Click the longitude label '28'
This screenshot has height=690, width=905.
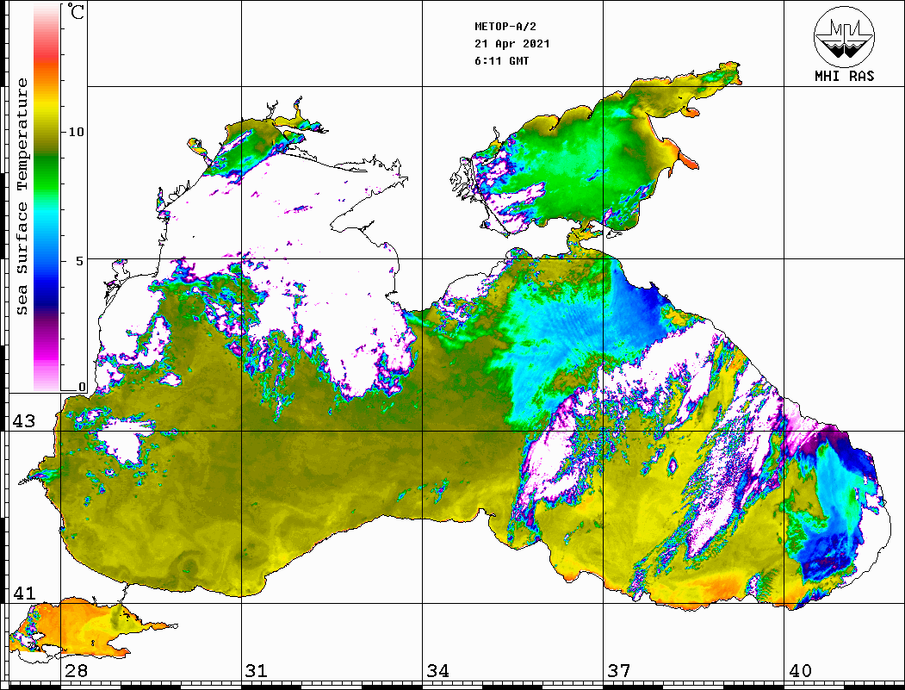[x=76, y=671]
